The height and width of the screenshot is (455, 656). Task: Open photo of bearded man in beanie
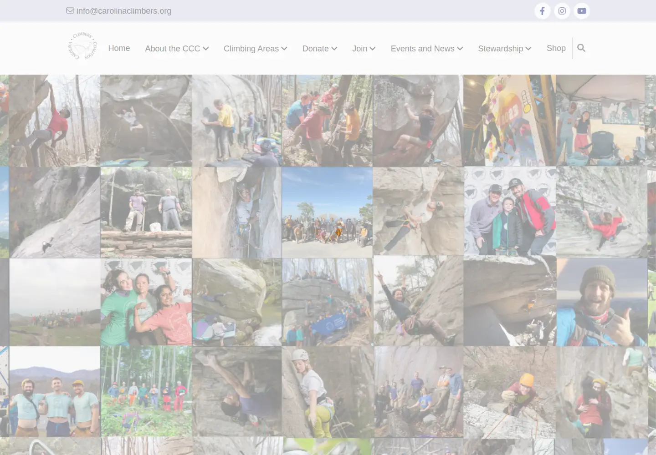coord(602,302)
